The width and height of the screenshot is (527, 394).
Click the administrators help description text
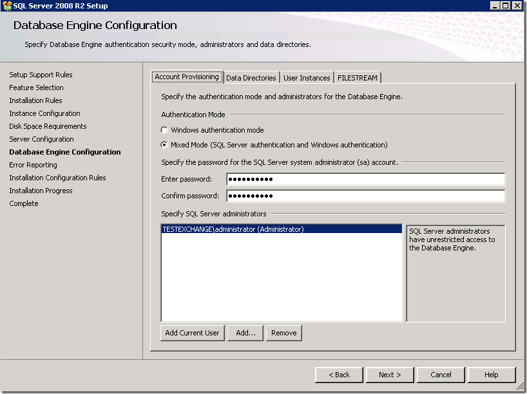(x=452, y=239)
